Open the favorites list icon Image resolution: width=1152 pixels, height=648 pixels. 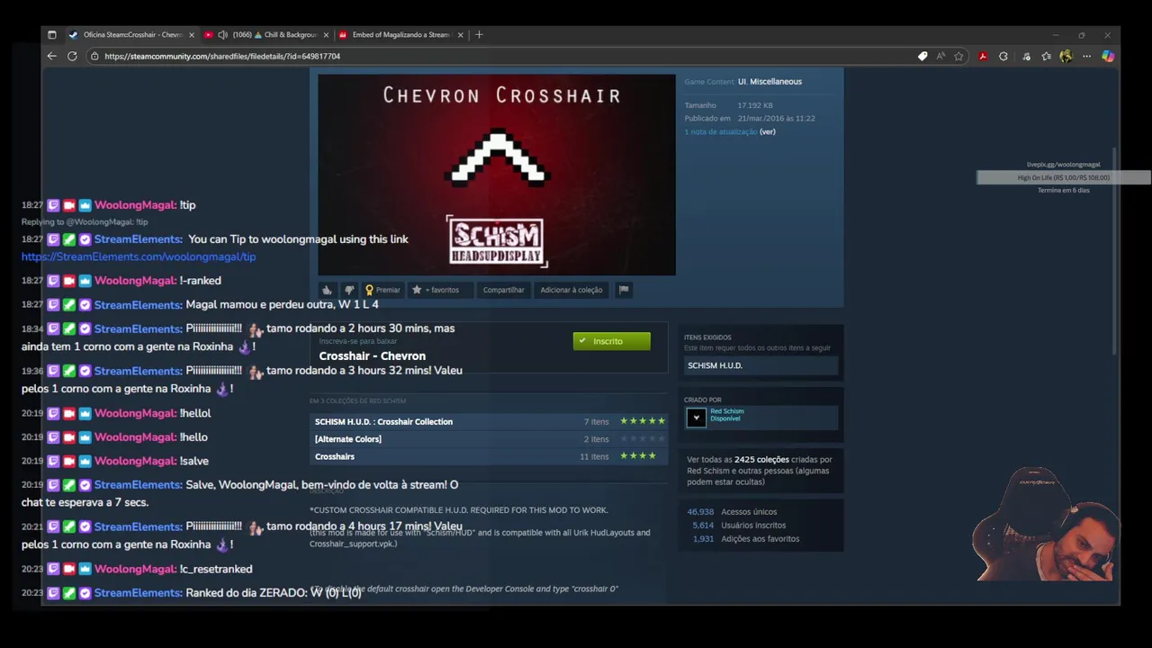pyautogui.click(x=1046, y=56)
